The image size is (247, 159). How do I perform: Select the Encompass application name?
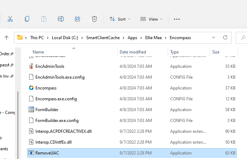tap(46, 88)
